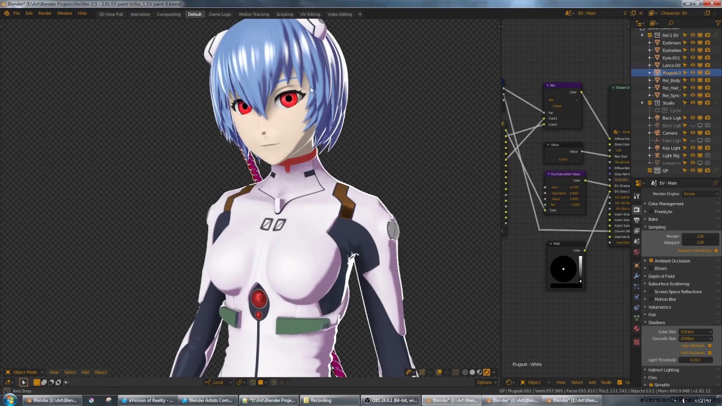Switch to OBS 24.0.1 taskbar item
Screen dimensions: 722x406
390,400
